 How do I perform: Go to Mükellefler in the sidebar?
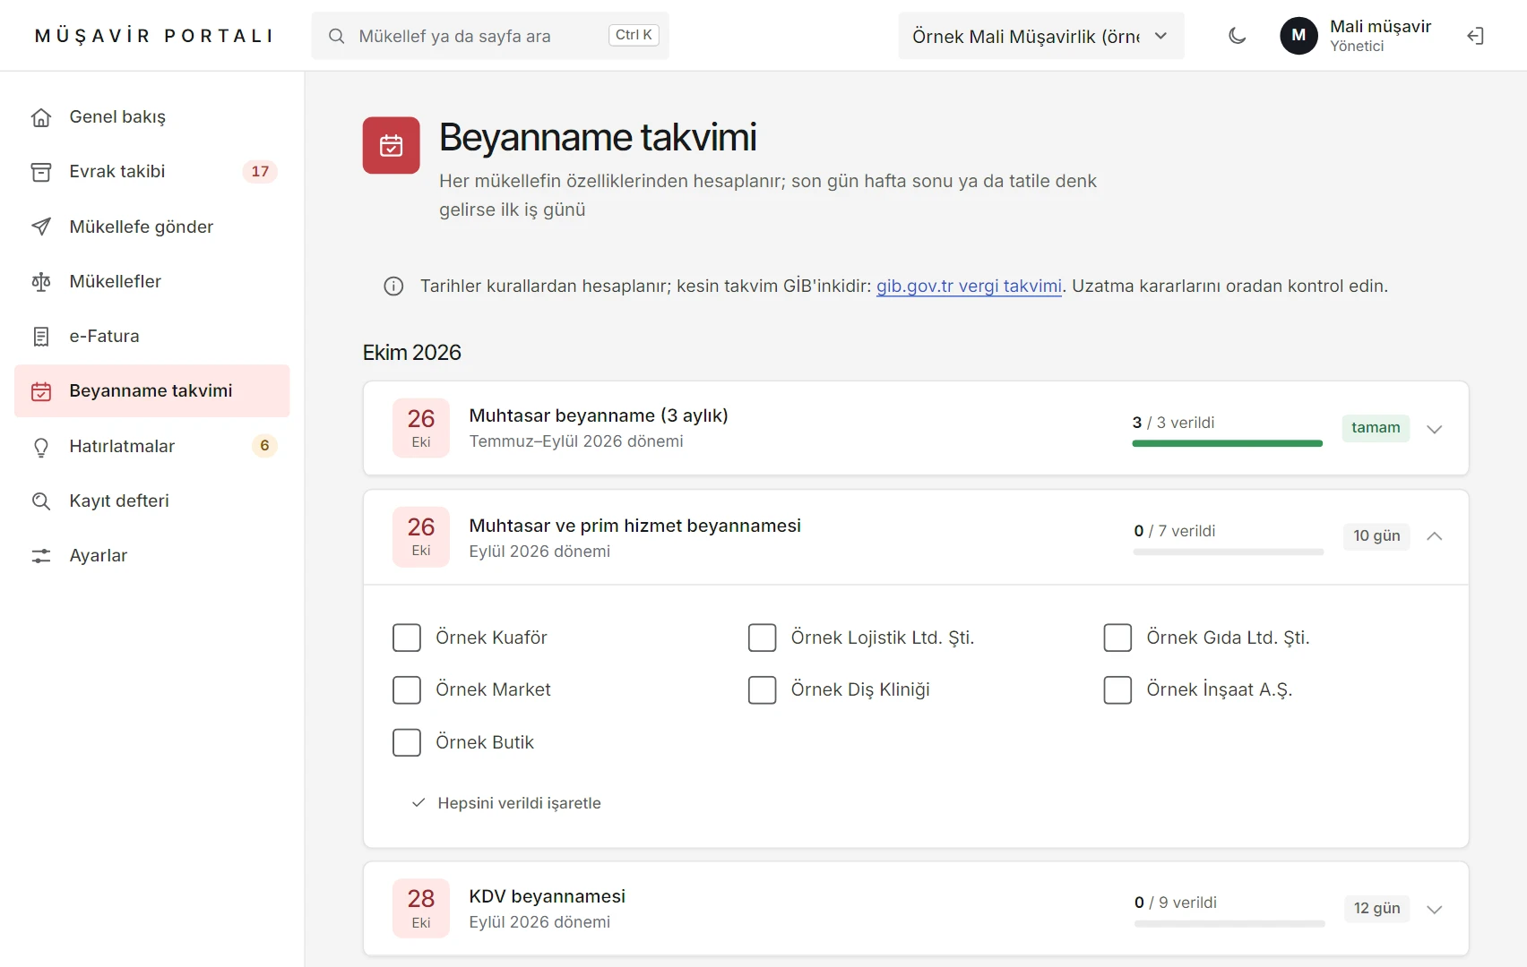tap(152, 282)
